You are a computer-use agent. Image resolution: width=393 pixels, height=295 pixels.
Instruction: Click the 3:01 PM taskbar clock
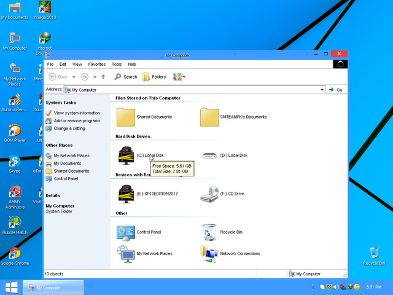pyautogui.click(x=373, y=287)
